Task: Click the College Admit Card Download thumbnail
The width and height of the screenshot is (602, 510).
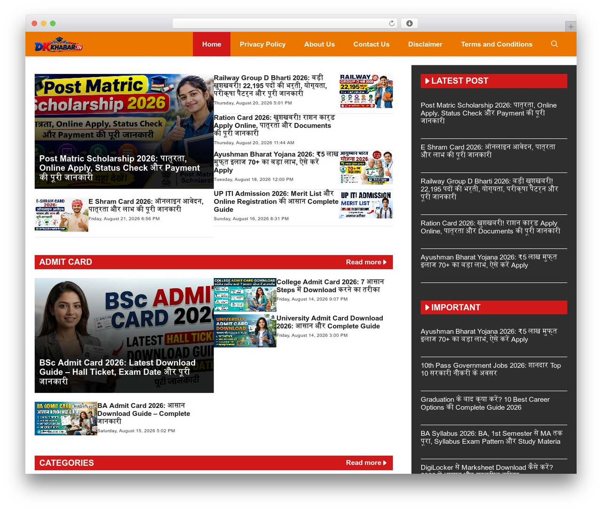Action: pos(245,295)
